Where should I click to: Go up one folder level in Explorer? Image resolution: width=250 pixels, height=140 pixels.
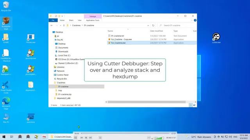pyautogui.click(x=64, y=25)
